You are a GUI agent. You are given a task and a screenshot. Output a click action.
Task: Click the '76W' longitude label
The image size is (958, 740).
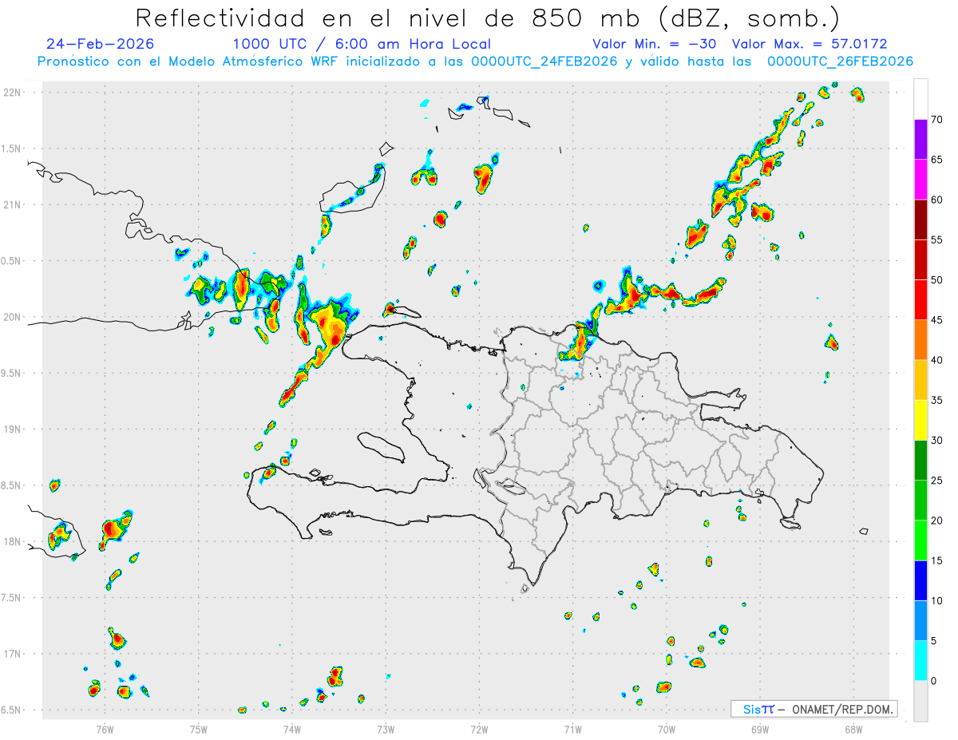[x=105, y=730]
